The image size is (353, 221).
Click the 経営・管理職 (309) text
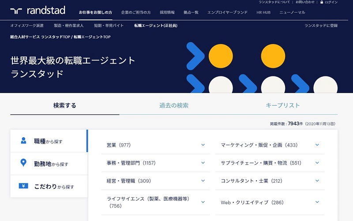(129, 181)
